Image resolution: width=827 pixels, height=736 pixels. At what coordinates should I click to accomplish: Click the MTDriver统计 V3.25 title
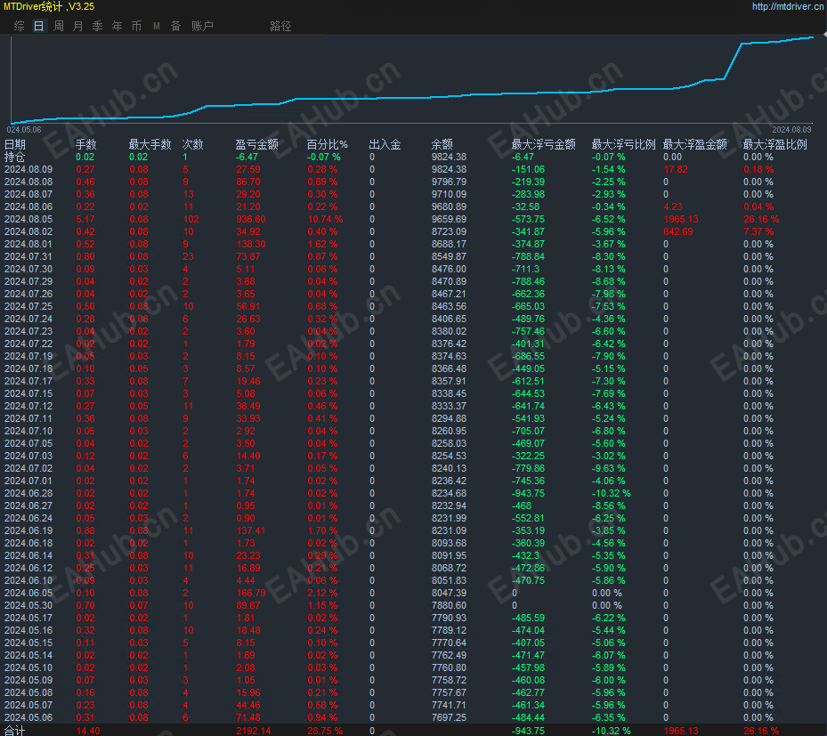click(49, 6)
